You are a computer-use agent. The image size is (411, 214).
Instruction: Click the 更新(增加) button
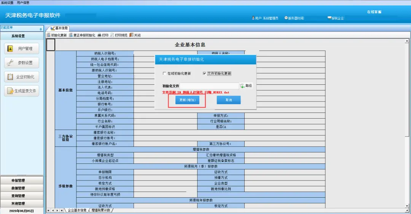tap(187, 100)
